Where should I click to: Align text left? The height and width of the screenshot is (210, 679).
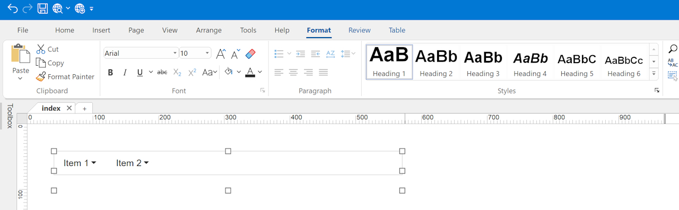[x=279, y=73]
